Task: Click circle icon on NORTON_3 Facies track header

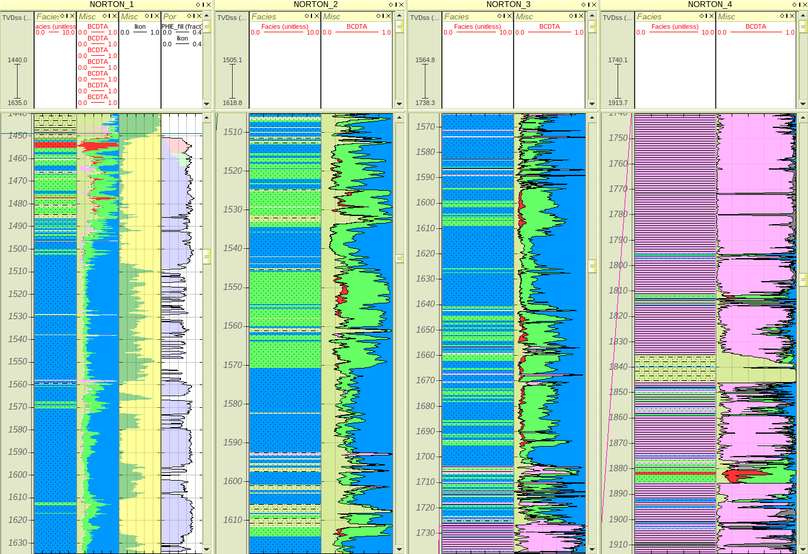Action: [x=499, y=16]
